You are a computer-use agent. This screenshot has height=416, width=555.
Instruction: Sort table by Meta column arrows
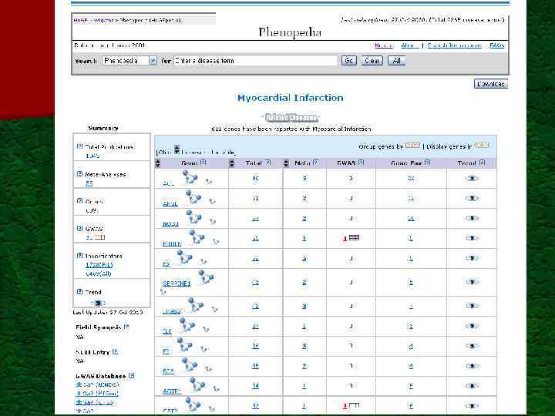(x=286, y=163)
